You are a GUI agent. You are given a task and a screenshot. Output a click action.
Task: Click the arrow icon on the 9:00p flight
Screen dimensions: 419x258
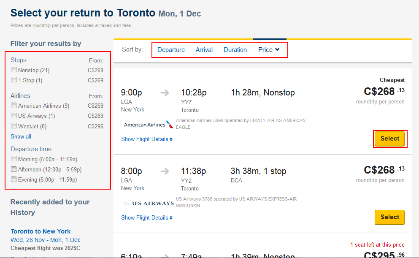165,93
